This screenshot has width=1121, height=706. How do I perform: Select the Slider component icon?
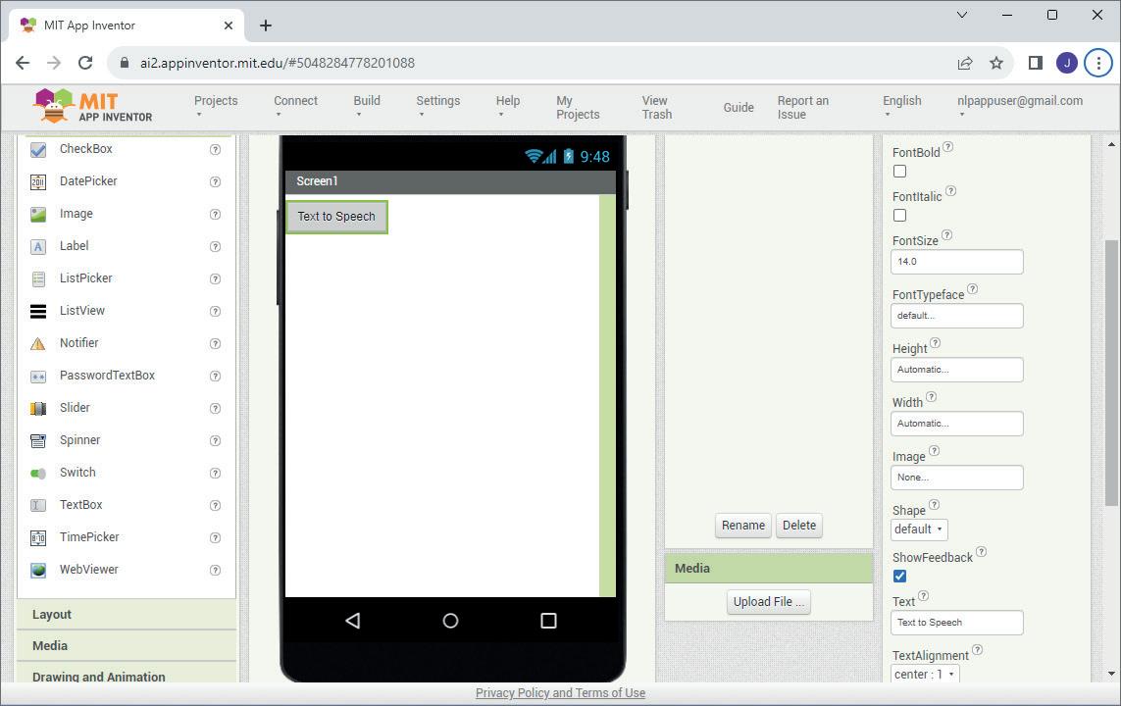[38, 408]
